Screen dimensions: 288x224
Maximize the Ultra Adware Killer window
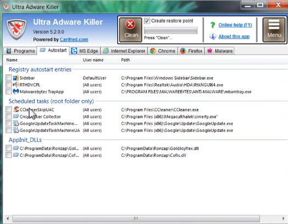pyautogui.click(x=261, y=5)
